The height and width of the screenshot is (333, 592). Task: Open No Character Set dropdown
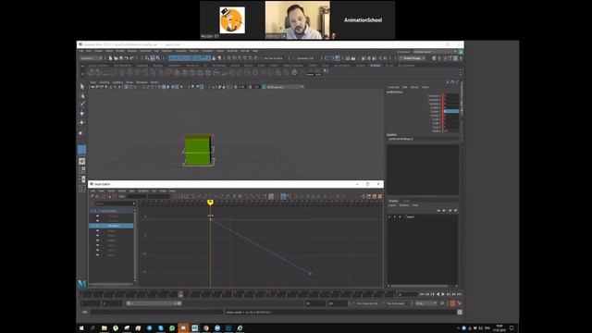click(x=367, y=303)
